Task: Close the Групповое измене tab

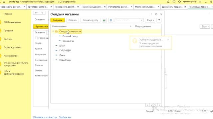Action: click(51, 7)
